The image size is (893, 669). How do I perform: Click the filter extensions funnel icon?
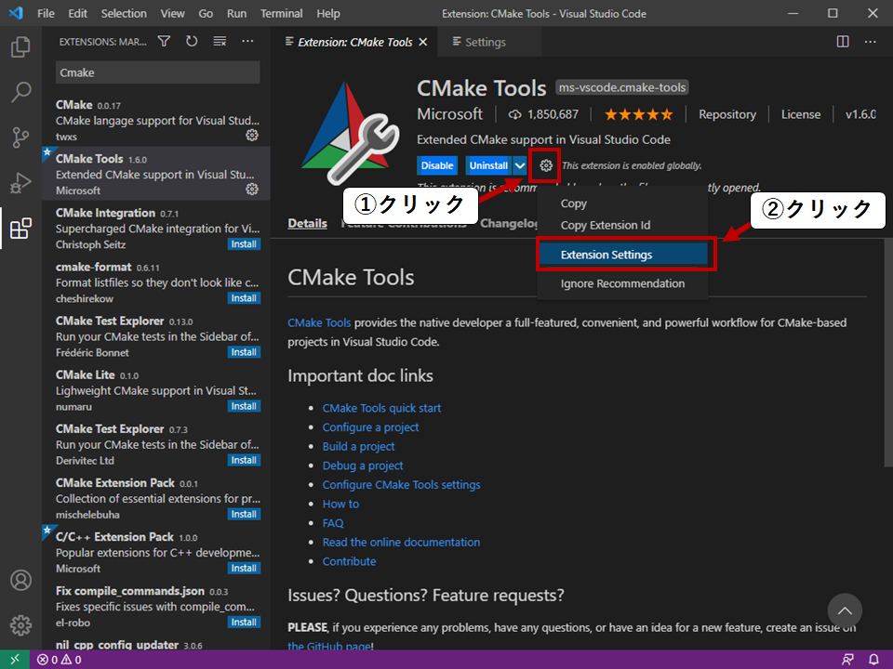(164, 41)
